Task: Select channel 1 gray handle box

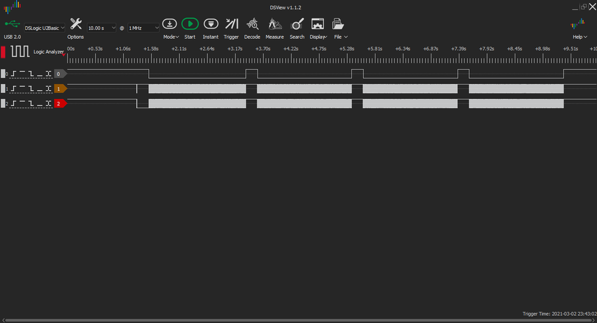Action: pyautogui.click(x=3, y=89)
